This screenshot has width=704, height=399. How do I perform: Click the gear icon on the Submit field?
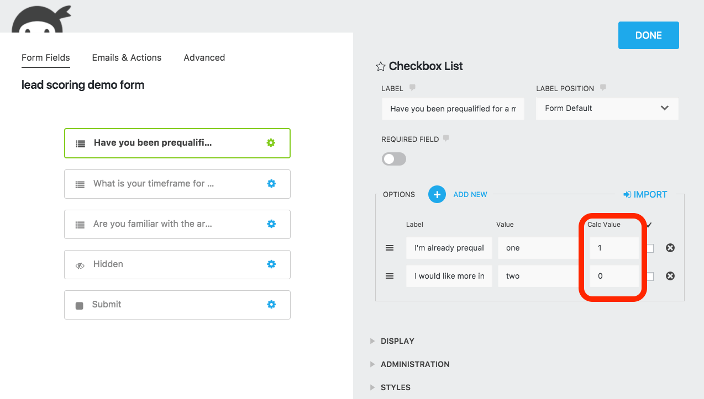click(x=271, y=304)
